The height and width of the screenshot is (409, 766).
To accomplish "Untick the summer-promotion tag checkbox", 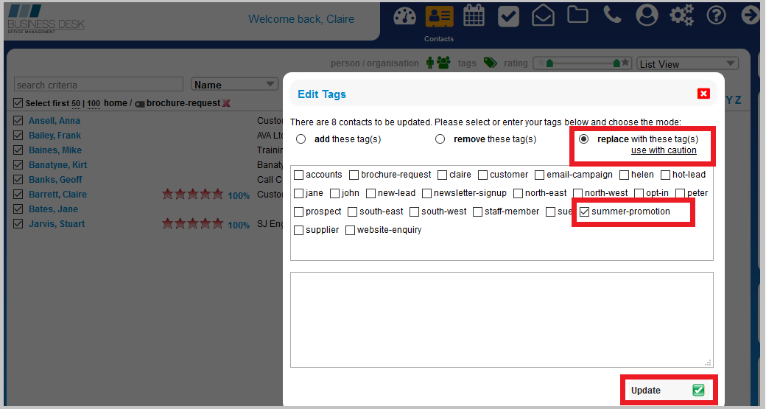I will 584,212.
